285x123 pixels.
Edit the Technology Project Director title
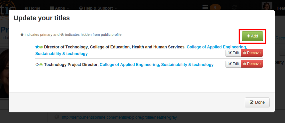pos(233,64)
